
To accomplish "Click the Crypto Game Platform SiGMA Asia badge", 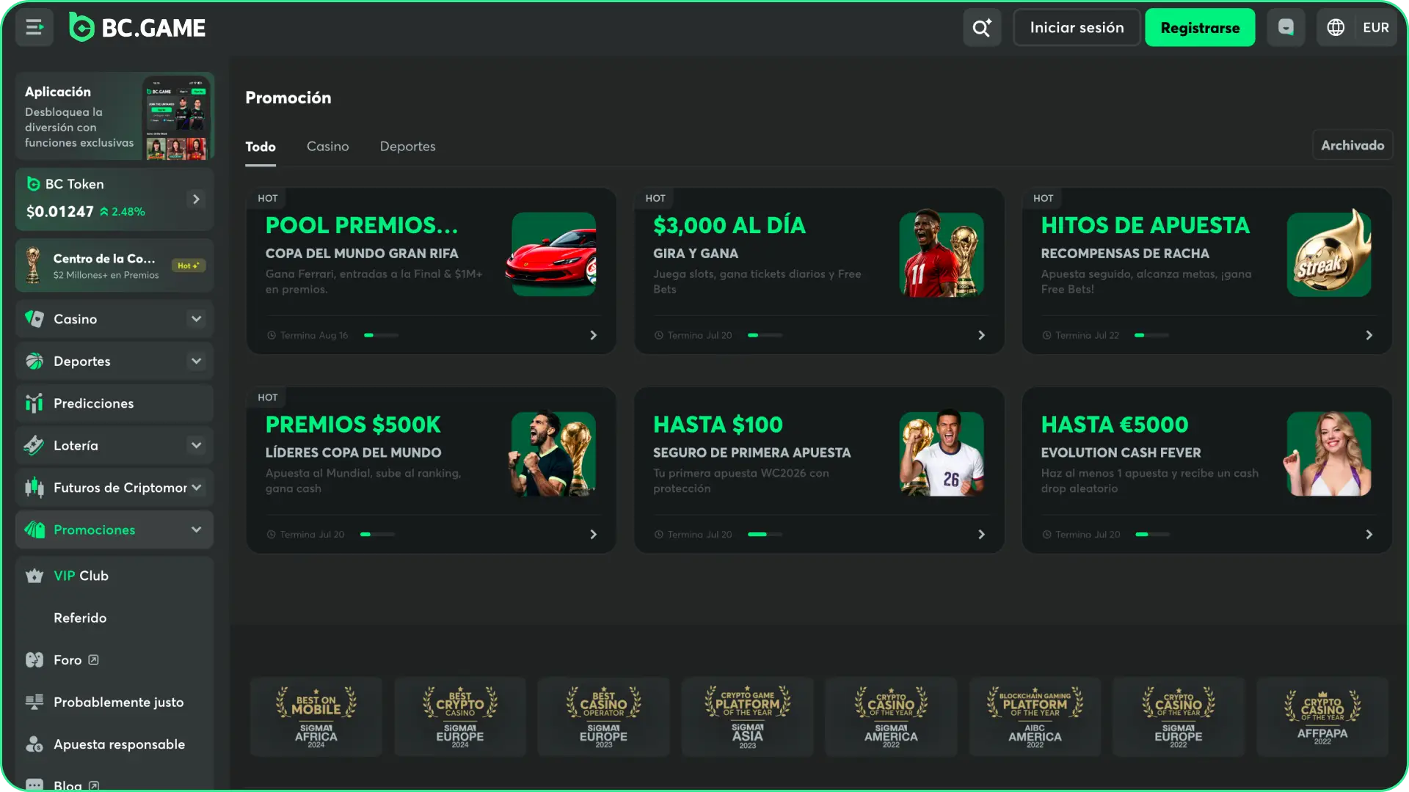I will pos(747,716).
